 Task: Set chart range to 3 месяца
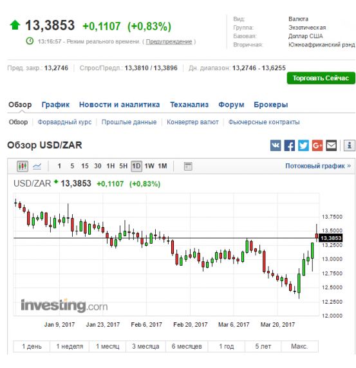coord(145,346)
